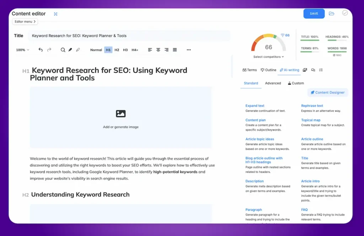364x236 pixels.
Task: Select the search icon in the editor toolbar
Action: 63,50
